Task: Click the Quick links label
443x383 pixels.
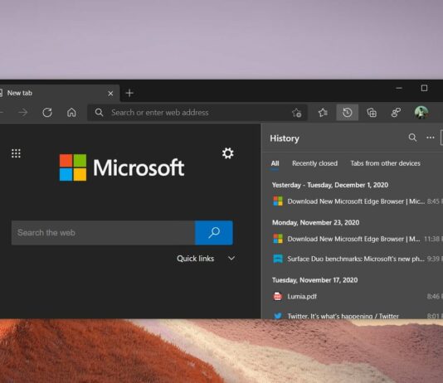Action: (195, 259)
